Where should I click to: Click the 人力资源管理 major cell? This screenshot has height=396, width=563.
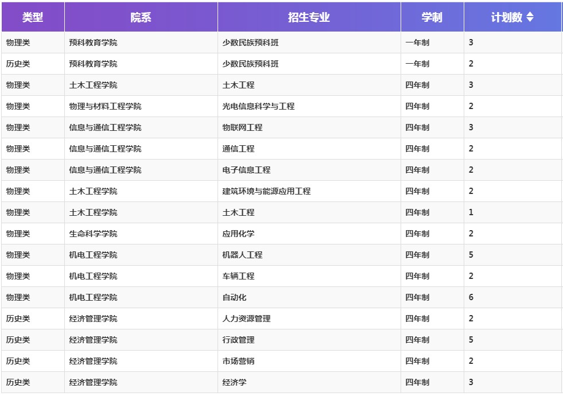pyautogui.click(x=246, y=319)
